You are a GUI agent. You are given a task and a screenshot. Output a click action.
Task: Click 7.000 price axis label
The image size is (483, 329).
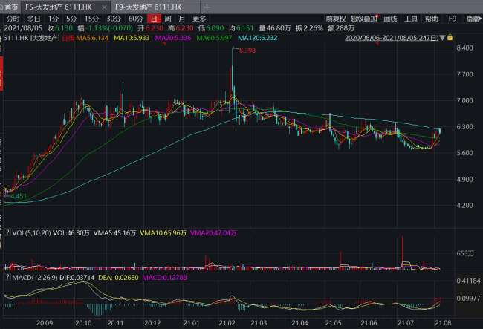[465, 101]
